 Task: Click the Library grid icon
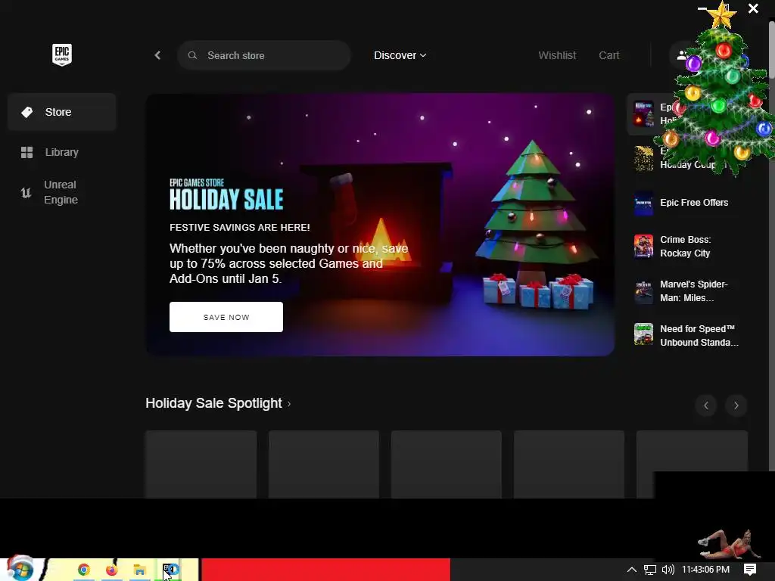tap(26, 152)
